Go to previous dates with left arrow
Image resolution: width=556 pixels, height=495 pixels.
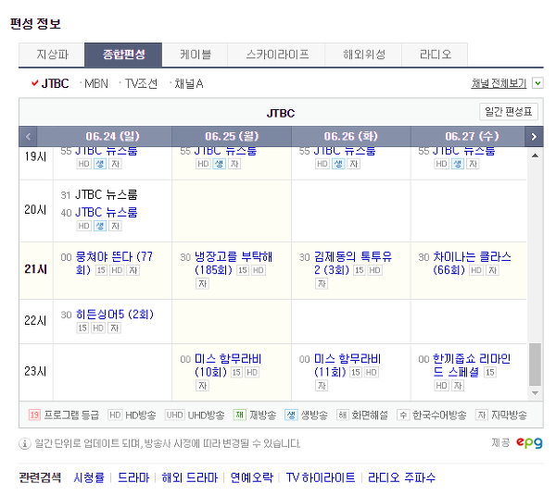click(x=29, y=137)
